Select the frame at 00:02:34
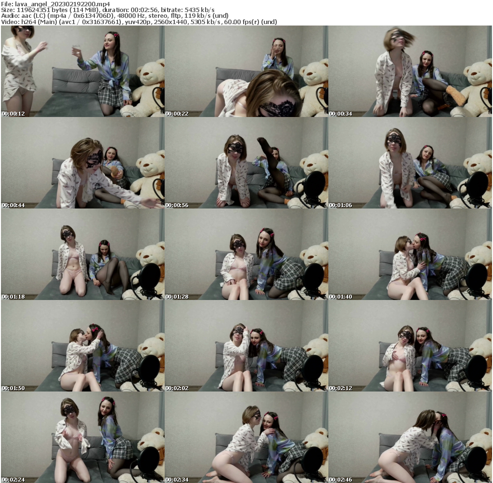The height and width of the screenshot is (483, 493). coord(246,437)
